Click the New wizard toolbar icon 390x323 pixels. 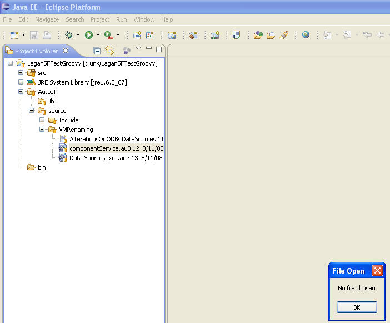click(x=14, y=35)
